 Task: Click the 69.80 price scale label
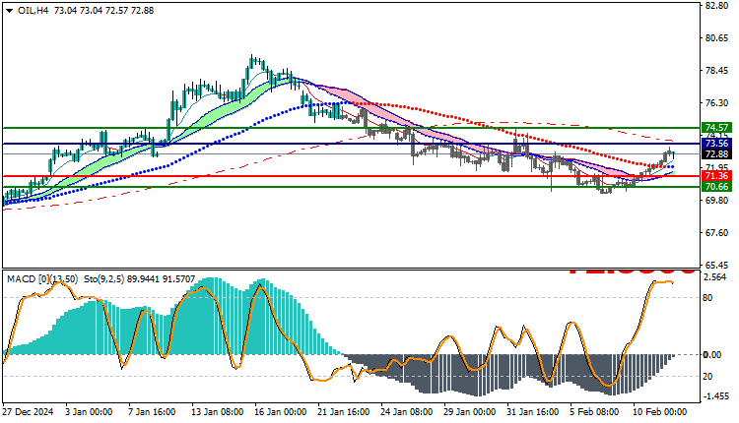[x=717, y=201]
